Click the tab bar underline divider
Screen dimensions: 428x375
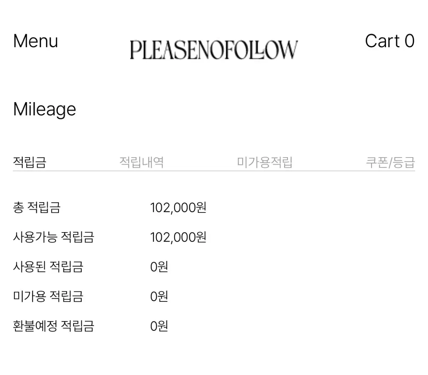pyautogui.click(x=214, y=171)
